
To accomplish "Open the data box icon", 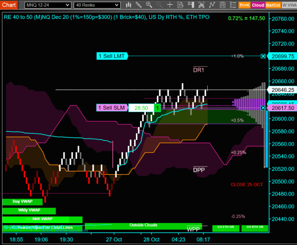I will [x=180, y=5].
